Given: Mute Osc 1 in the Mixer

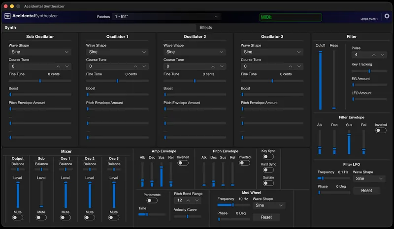Looking at the screenshot, I should pyautogui.click(x=66, y=218).
